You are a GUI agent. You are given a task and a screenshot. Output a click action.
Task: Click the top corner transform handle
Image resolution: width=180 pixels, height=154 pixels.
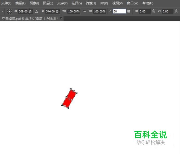[x=70, y=89]
